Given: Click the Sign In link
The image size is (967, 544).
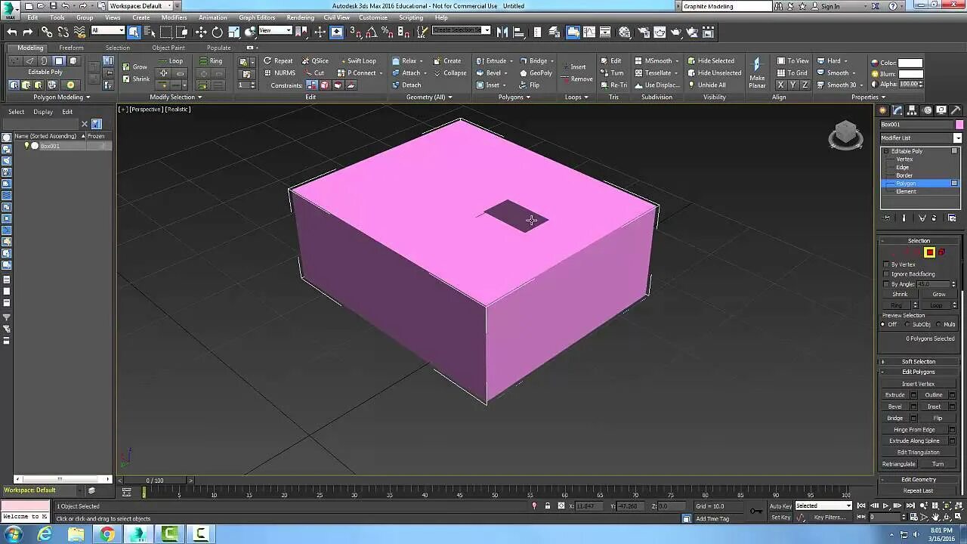Looking at the screenshot, I should 830,6.
